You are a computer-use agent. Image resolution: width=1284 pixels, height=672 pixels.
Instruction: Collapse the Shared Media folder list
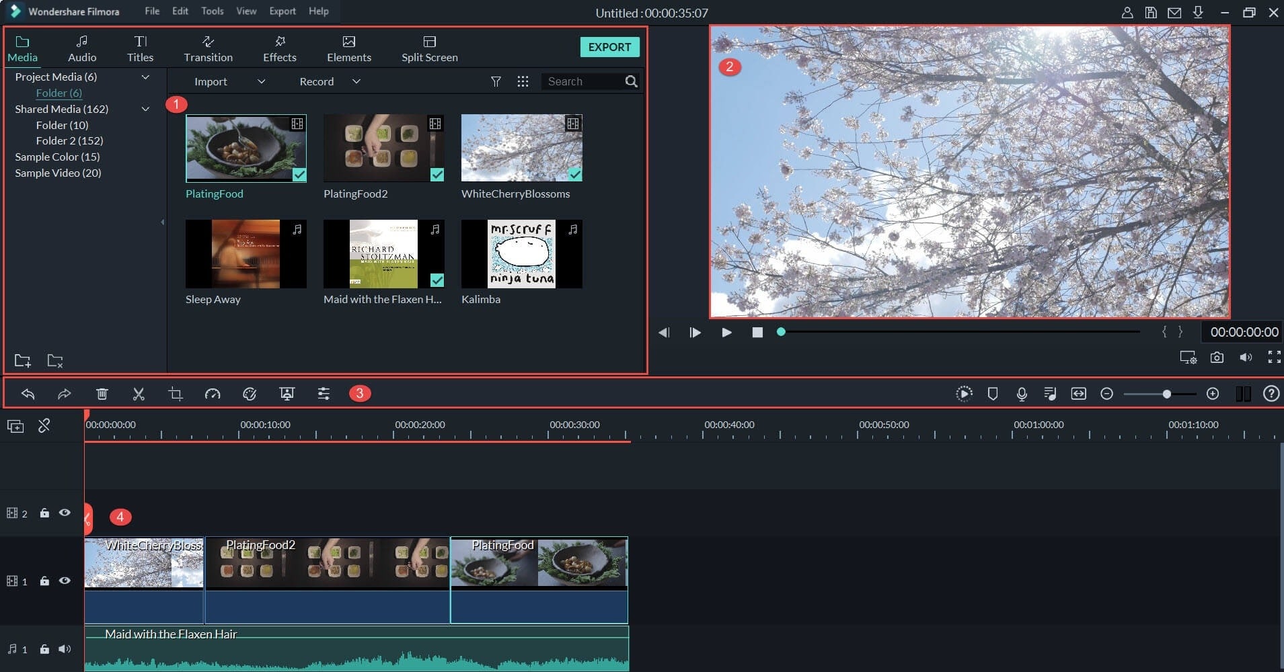145,108
